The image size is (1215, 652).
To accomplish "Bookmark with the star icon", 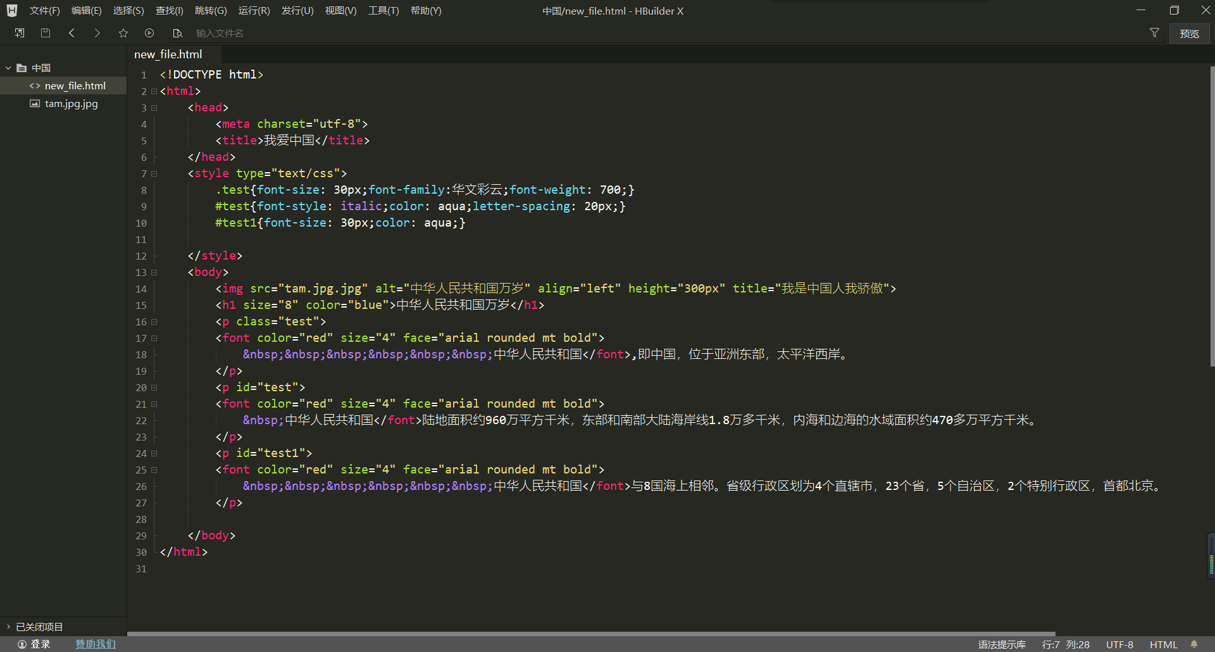I will click(x=123, y=33).
